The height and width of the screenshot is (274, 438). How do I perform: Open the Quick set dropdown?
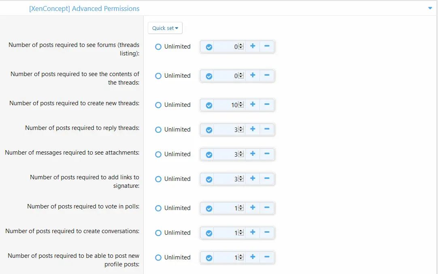point(165,28)
